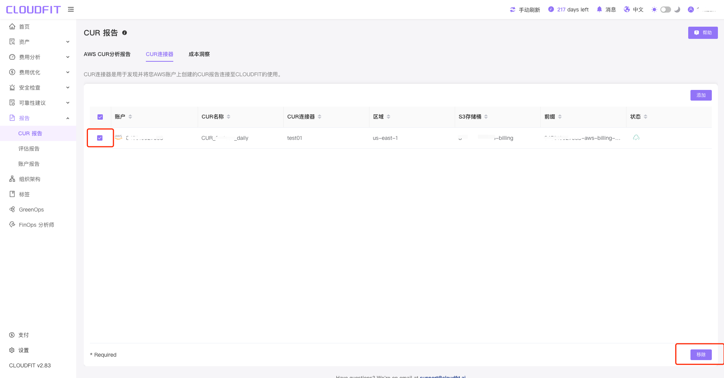Open the notification bell icon
This screenshot has height=378, width=724.
pos(599,9)
